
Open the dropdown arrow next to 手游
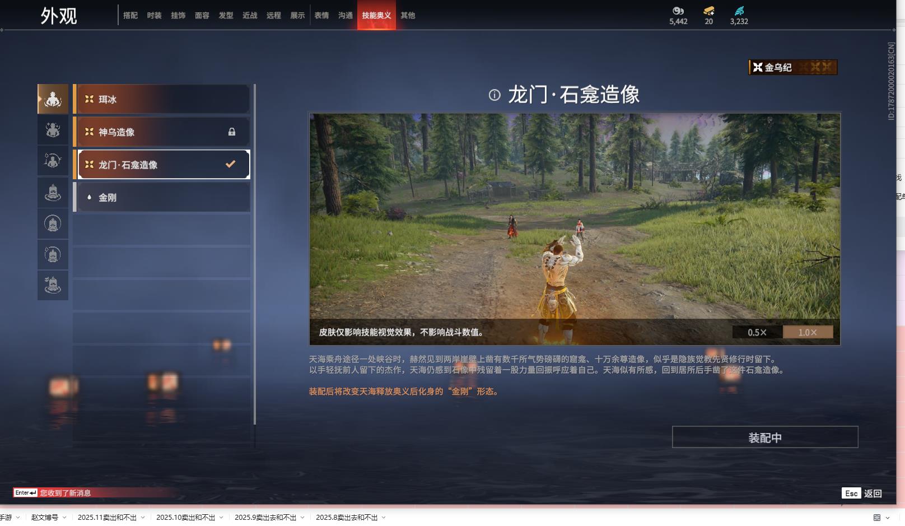point(18,518)
